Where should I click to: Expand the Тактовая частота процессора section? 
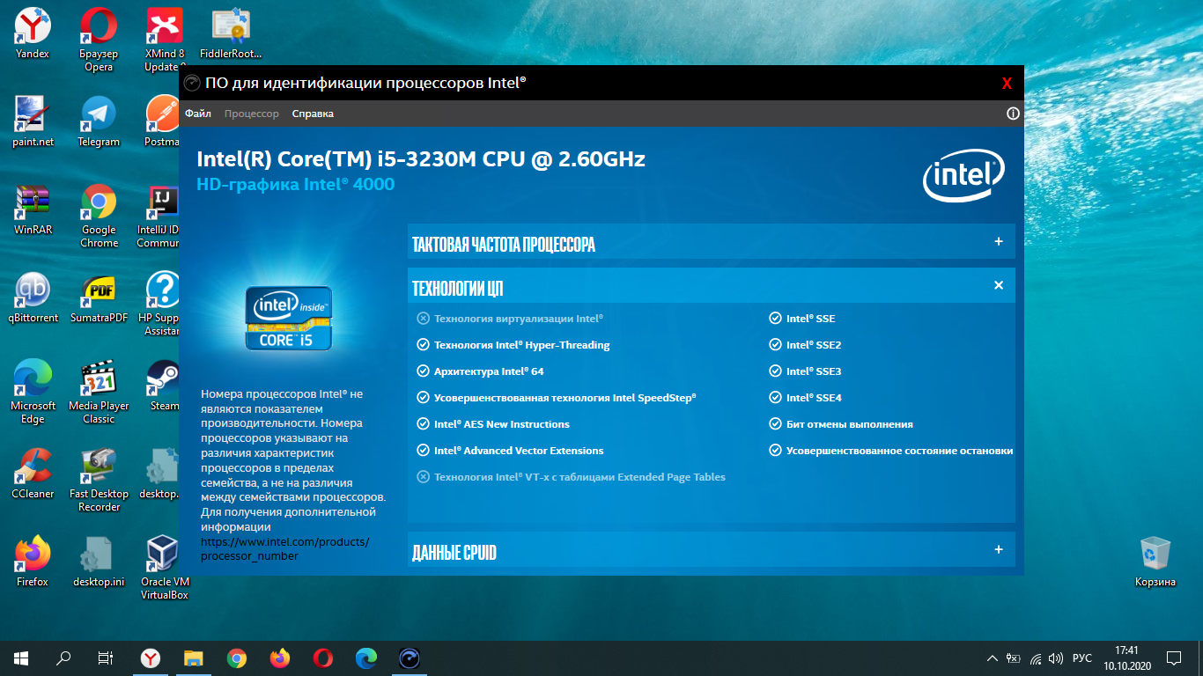tap(711, 241)
